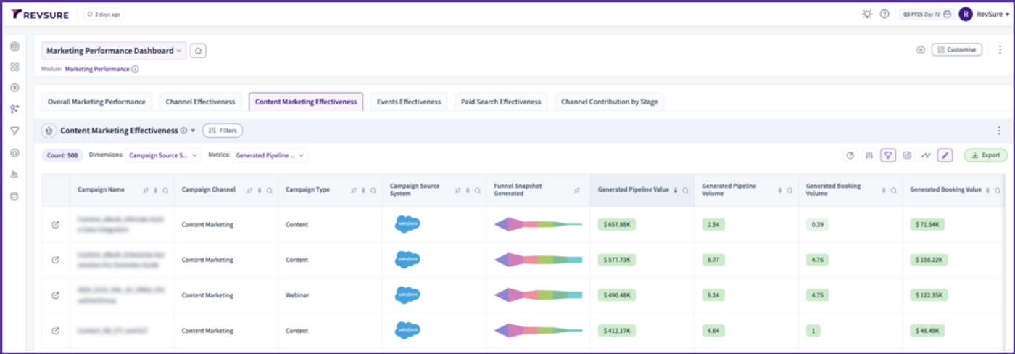Viewport: 1015px width, 354px height.
Task: Click the info icon next to Content Marketing Effectiveness title
Action: pyautogui.click(x=183, y=131)
